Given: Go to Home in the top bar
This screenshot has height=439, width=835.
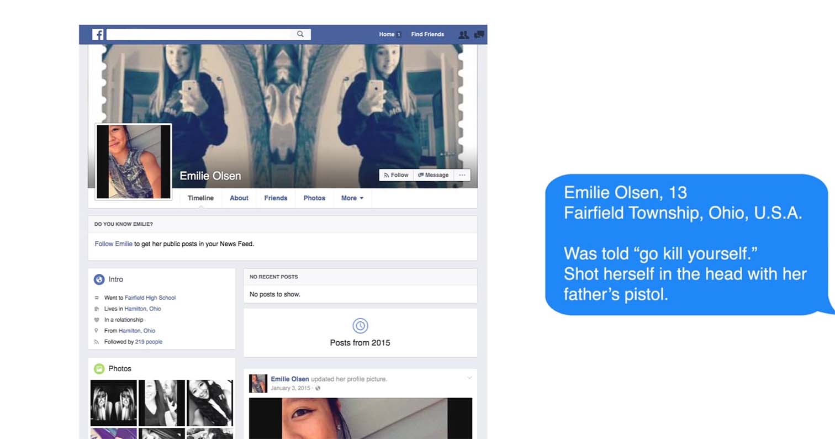Looking at the screenshot, I should [387, 34].
